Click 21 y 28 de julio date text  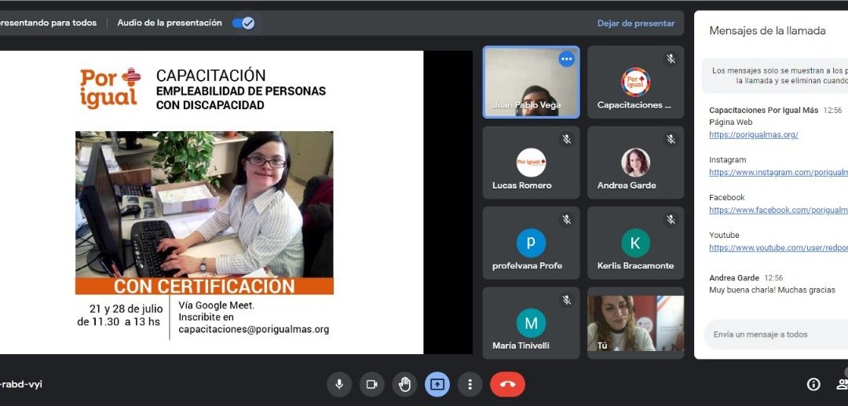pos(126,309)
